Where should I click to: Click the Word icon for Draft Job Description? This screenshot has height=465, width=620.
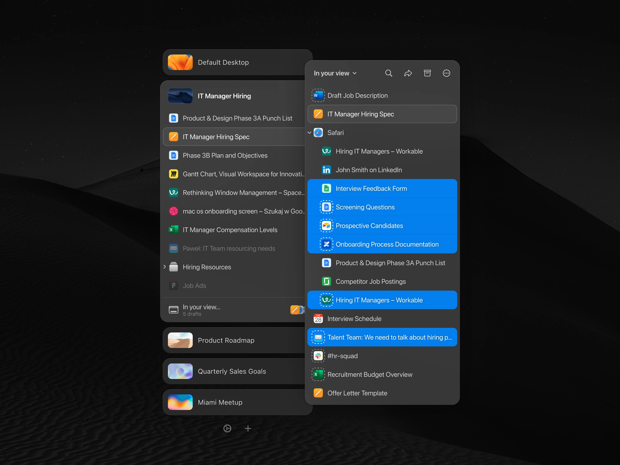[318, 96]
